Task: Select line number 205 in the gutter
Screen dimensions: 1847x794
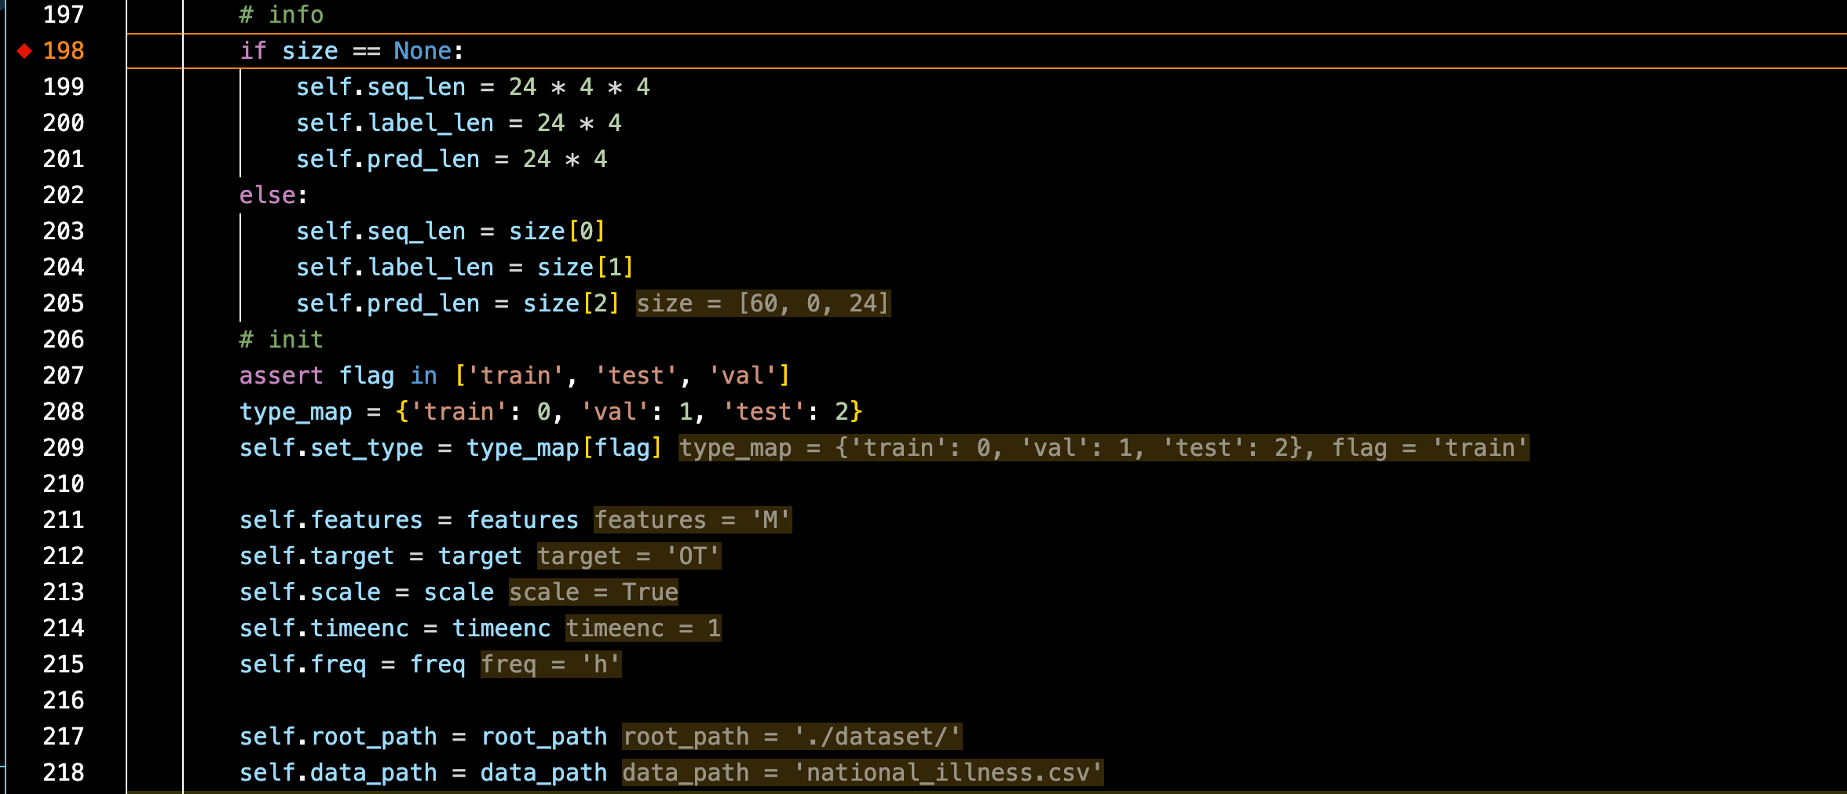Action: 64,304
